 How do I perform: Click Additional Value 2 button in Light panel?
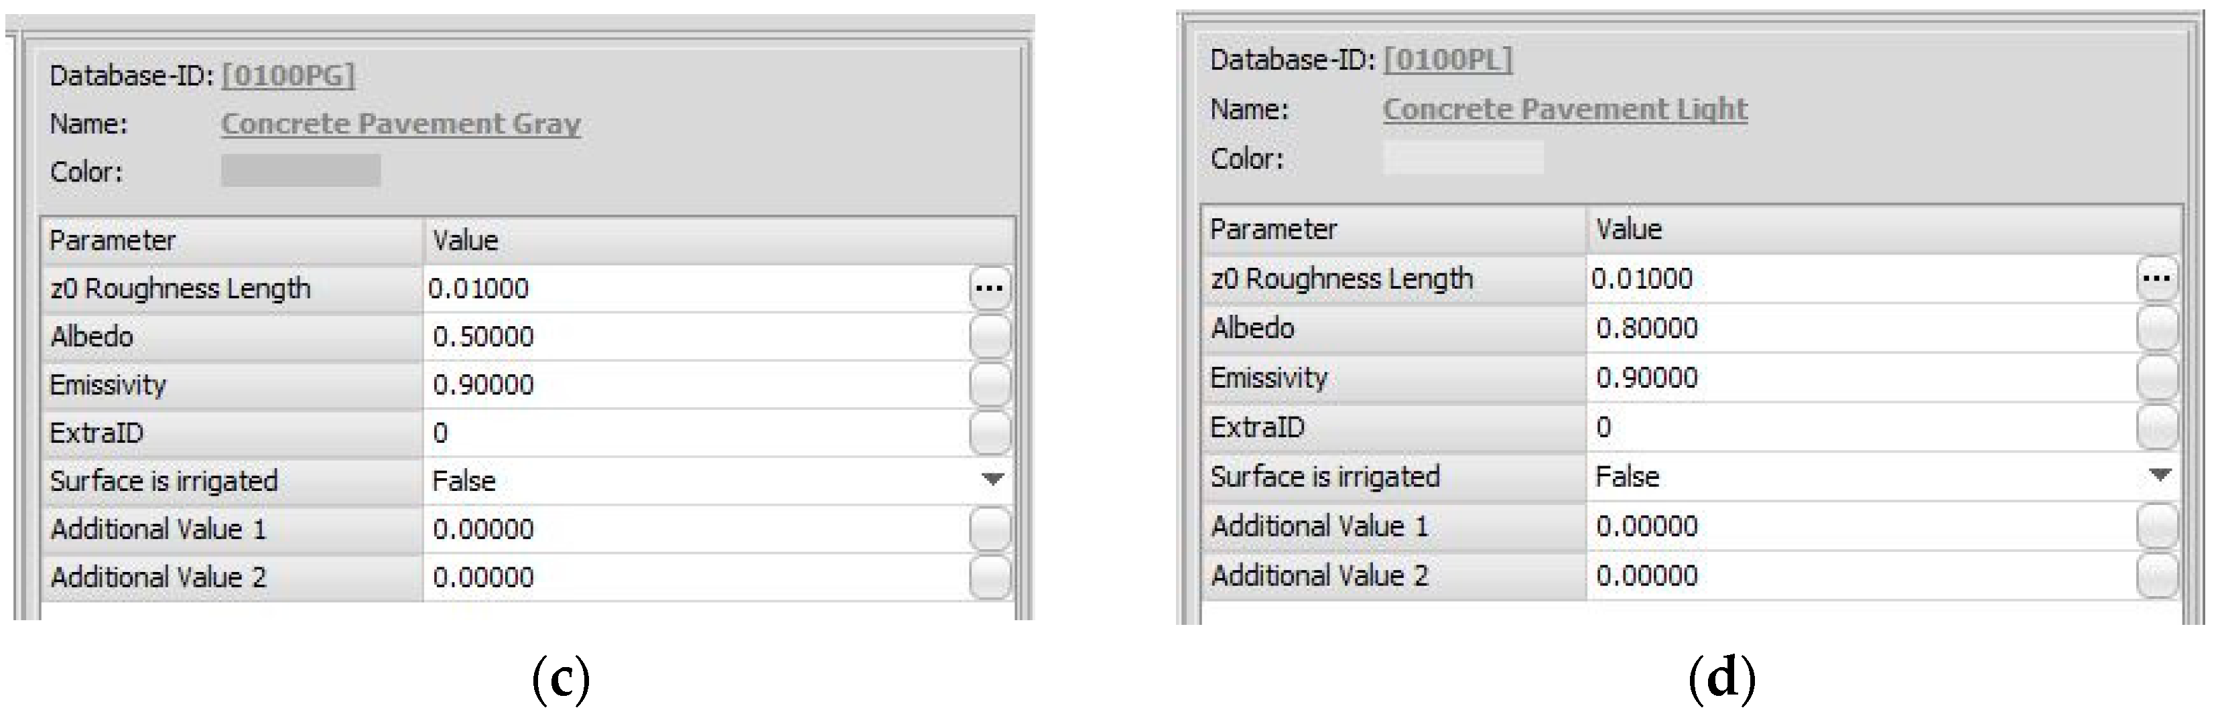[2157, 575]
